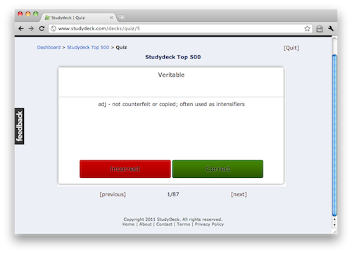
Task: Go to the [previous] card
Action: [x=113, y=194]
